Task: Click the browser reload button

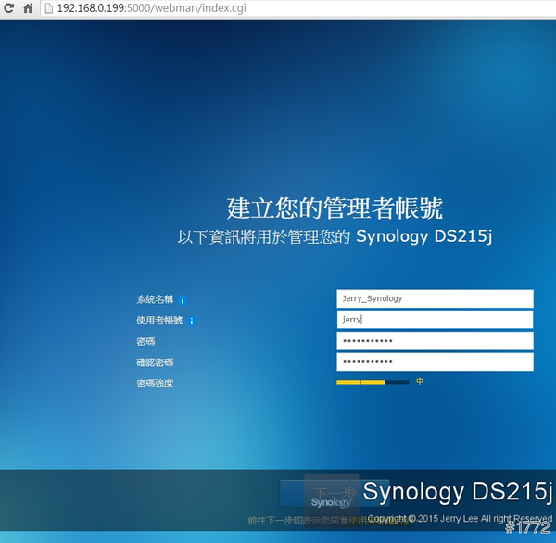Action: tap(9, 8)
